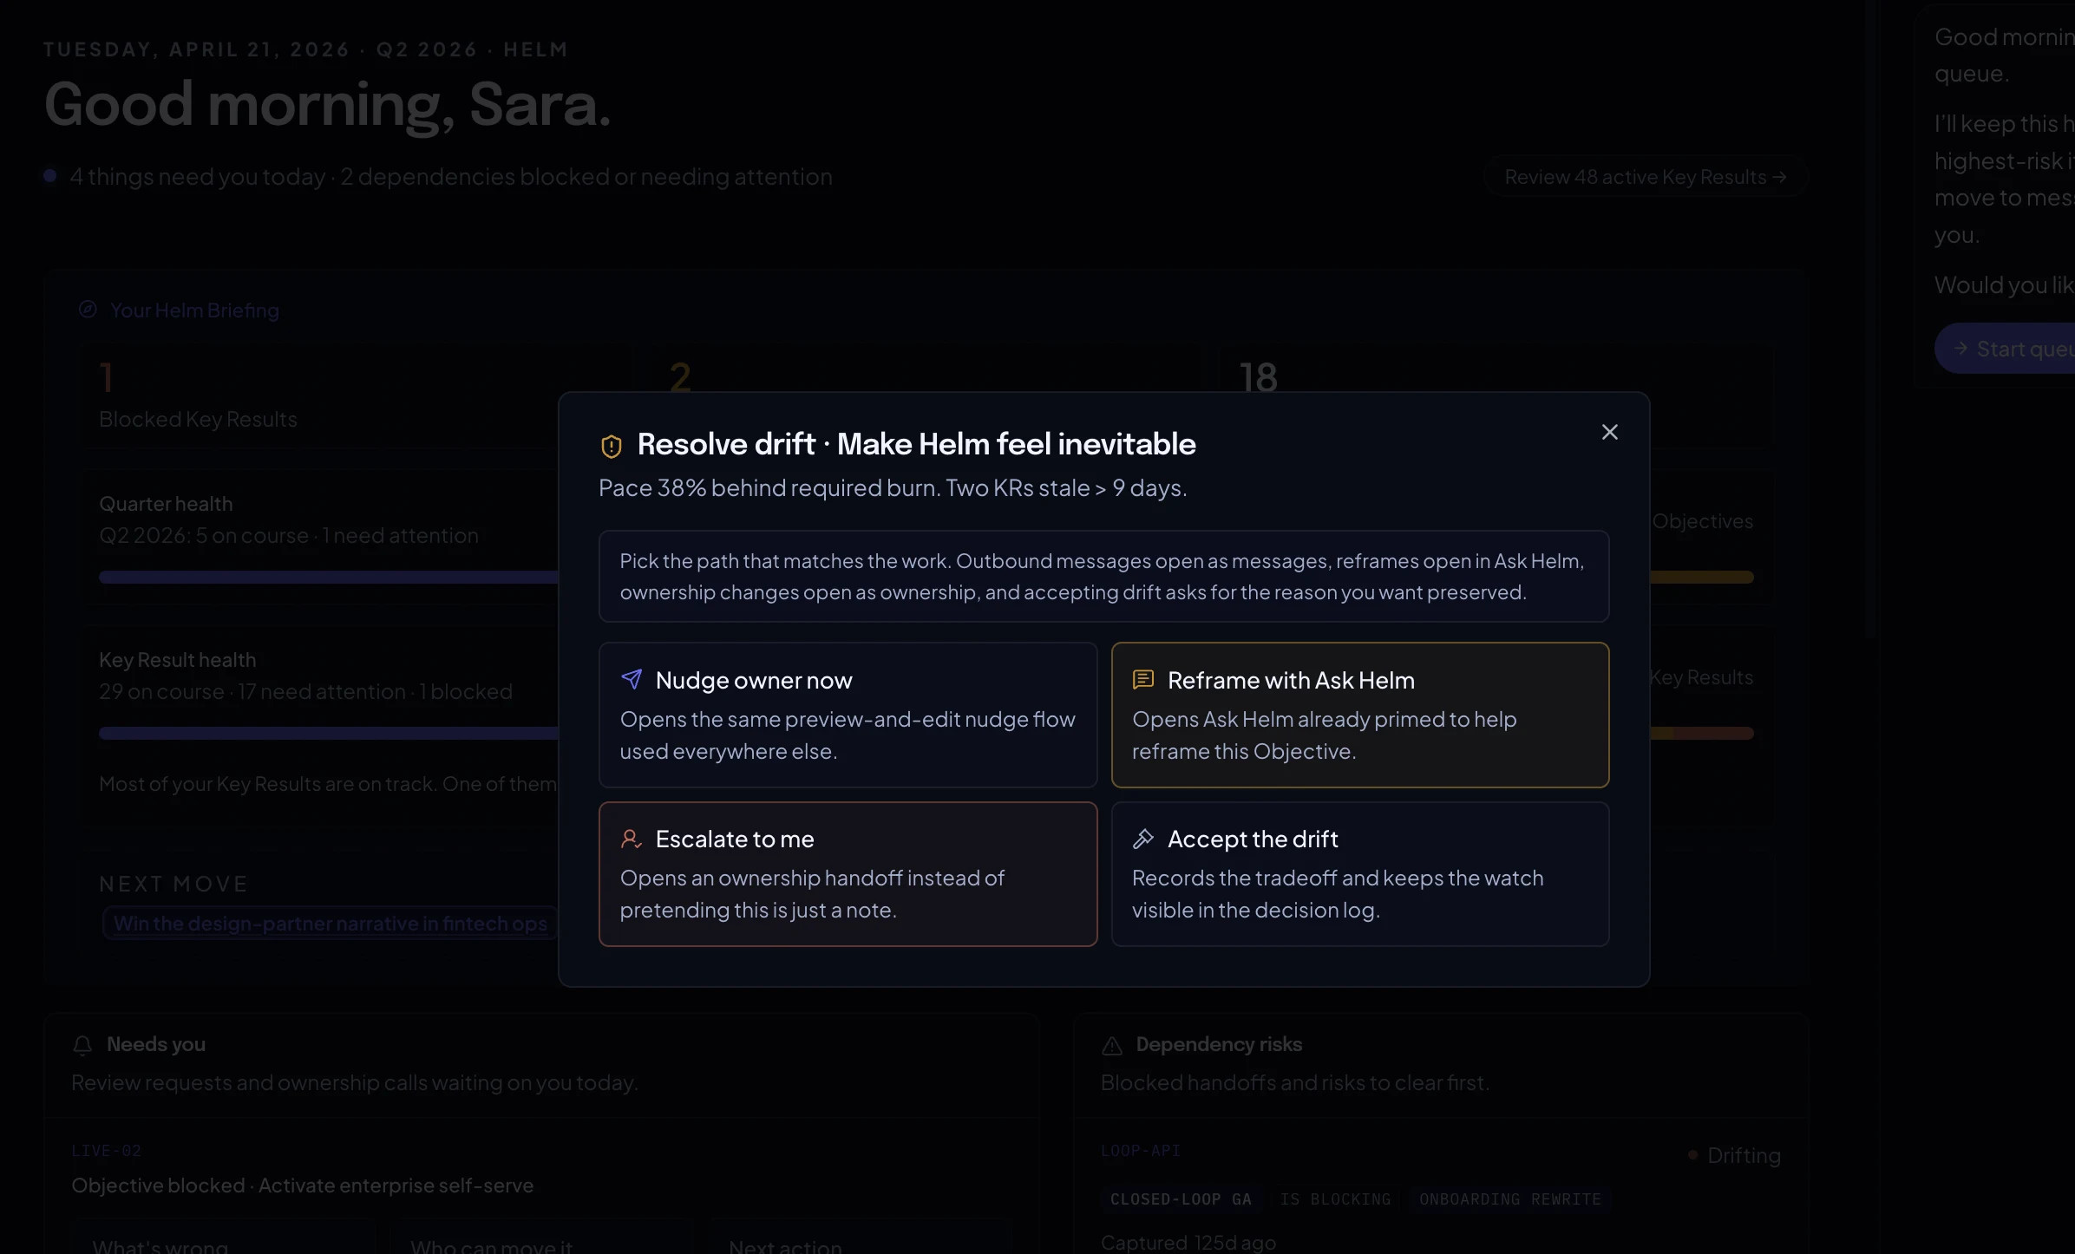Click the ONBOARDING REWRITE tag
This screenshot has width=2075, height=1254.
(1510, 1199)
